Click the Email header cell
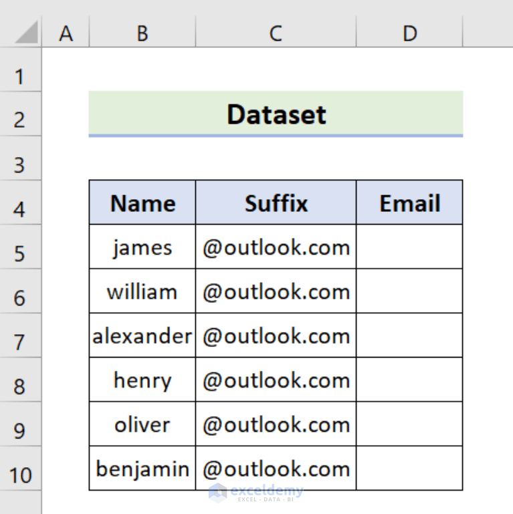Screen dimensions: 513x514 410,203
